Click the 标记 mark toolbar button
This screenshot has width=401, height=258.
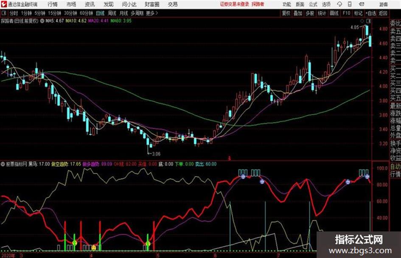(358, 13)
